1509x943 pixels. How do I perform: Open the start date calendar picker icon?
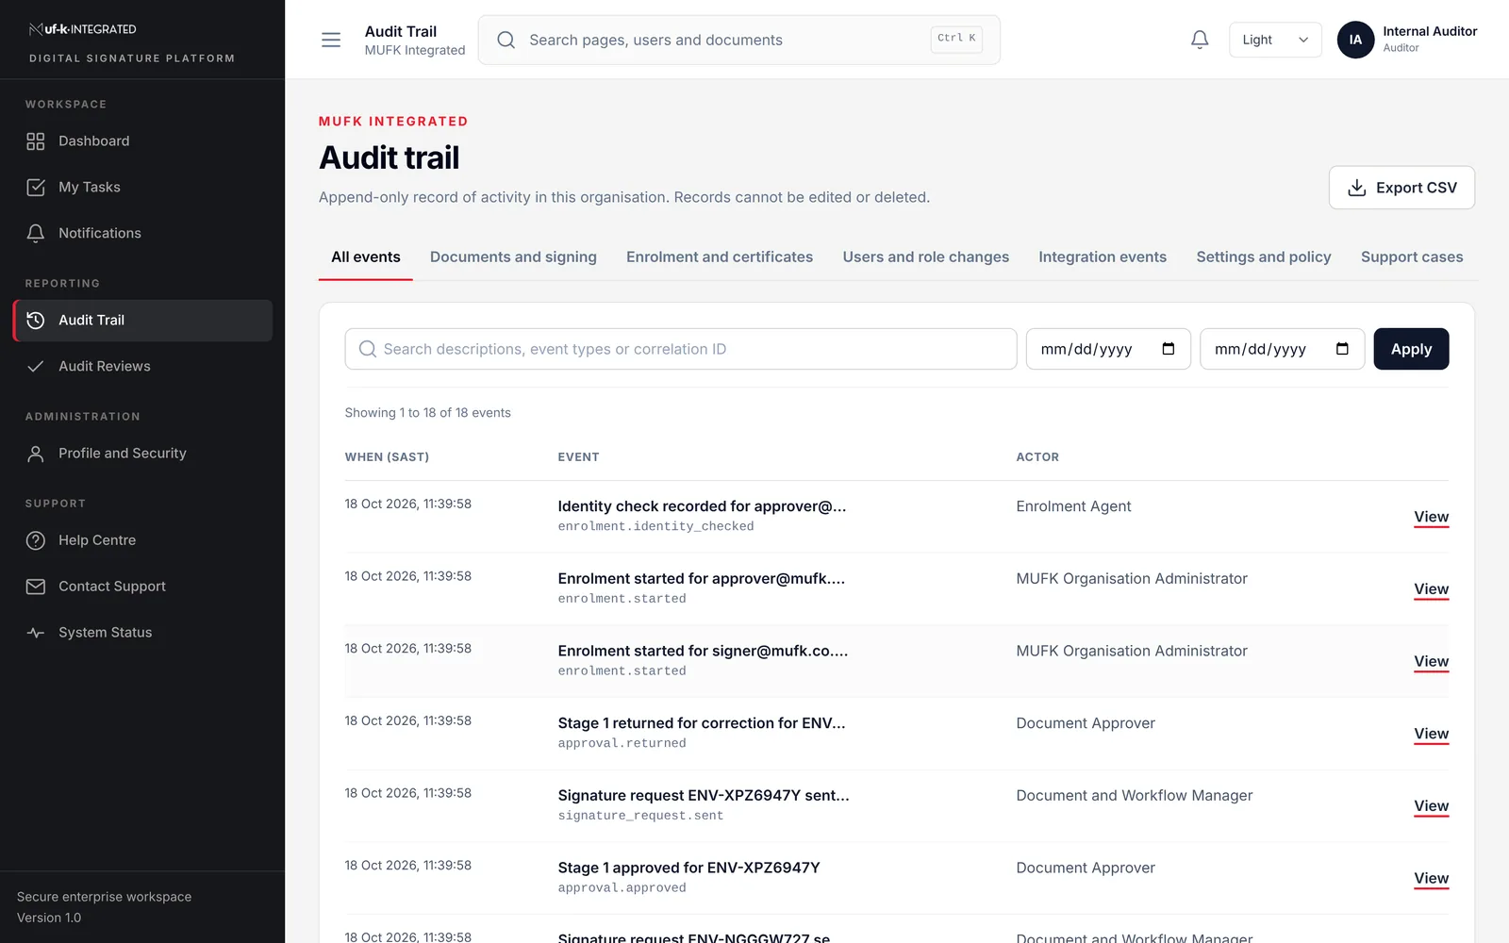(x=1169, y=349)
